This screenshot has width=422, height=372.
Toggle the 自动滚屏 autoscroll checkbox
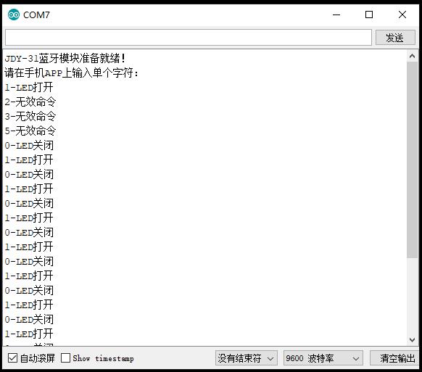tap(12, 358)
